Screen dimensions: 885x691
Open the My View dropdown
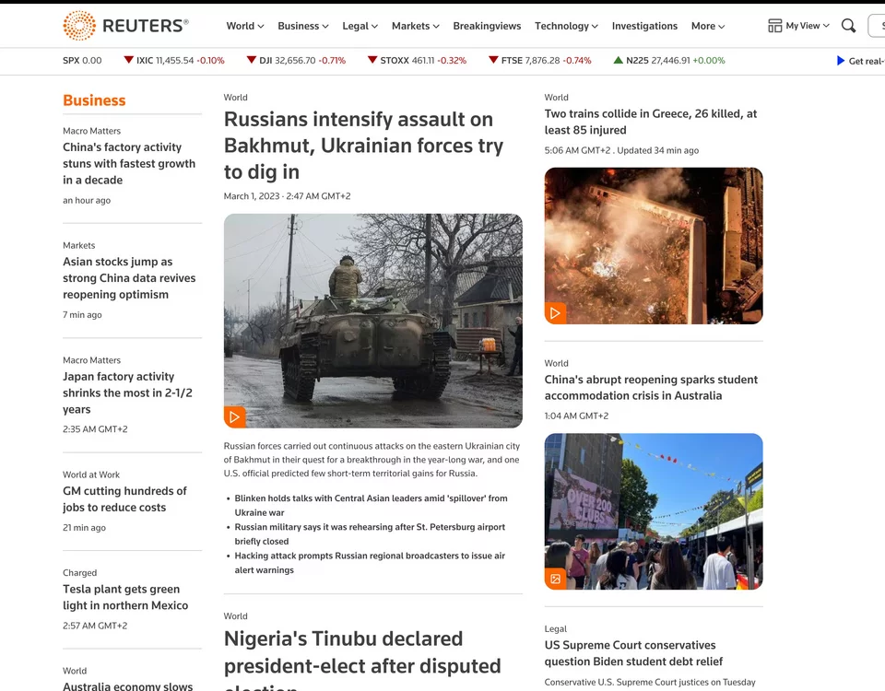coord(808,26)
